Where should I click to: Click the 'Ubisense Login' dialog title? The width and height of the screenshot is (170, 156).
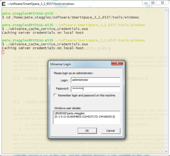click(61, 64)
